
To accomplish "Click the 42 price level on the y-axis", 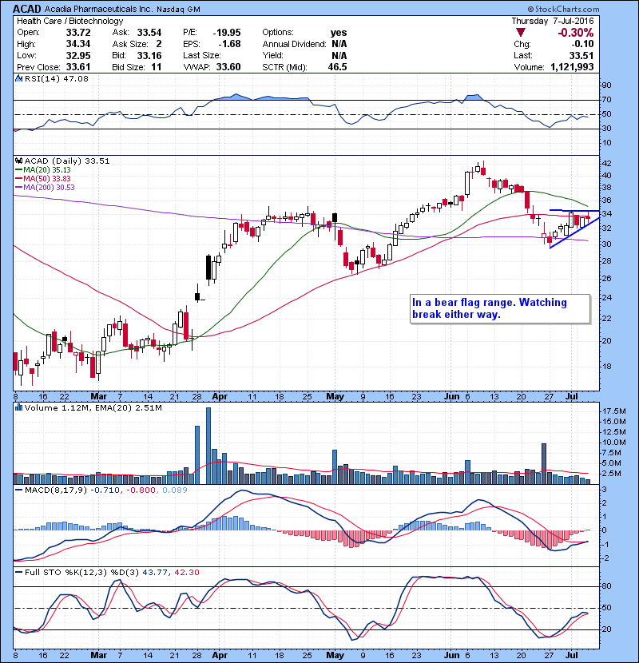I will coord(606,163).
